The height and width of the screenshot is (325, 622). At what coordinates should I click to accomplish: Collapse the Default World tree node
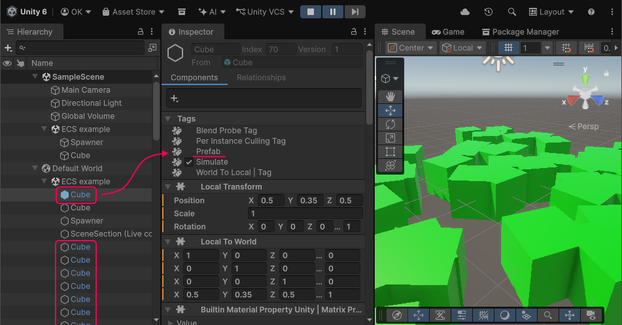(35, 168)
